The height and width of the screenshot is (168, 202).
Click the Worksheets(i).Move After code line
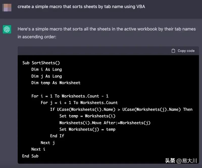click(x=105, y=123)
